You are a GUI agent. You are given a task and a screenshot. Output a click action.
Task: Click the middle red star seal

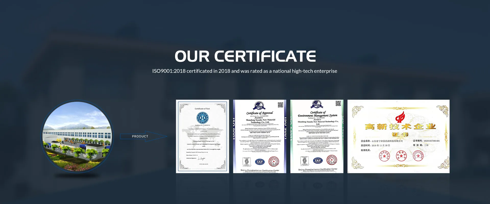click(401, 156)
